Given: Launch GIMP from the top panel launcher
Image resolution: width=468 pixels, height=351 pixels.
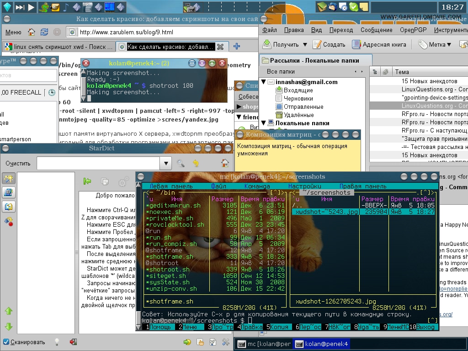Looking at the screenshot, I should (x=55, y=7).
